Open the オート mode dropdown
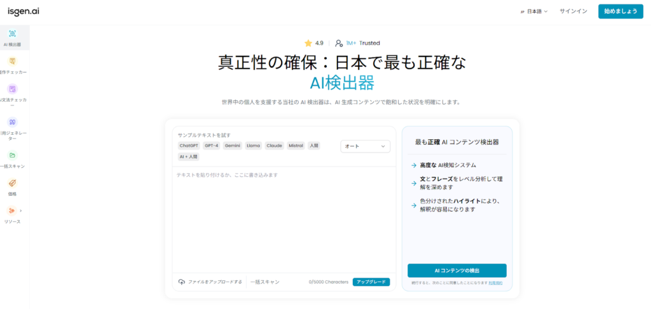 365,146
